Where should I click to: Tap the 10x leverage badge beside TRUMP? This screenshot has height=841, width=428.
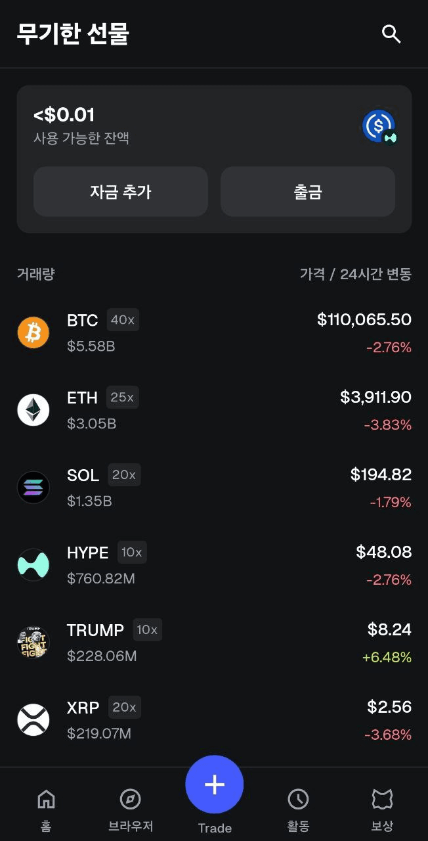147,629
